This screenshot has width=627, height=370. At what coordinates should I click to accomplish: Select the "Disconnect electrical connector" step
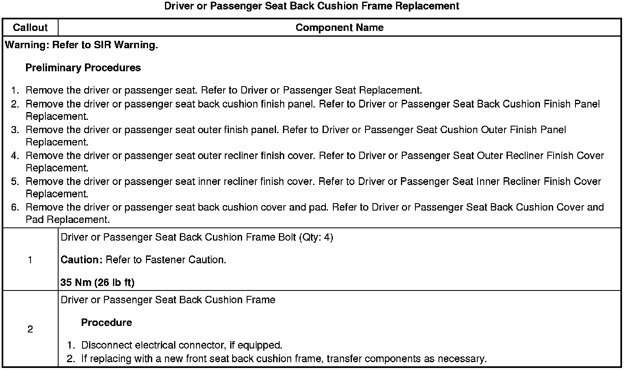pos(181,345)
